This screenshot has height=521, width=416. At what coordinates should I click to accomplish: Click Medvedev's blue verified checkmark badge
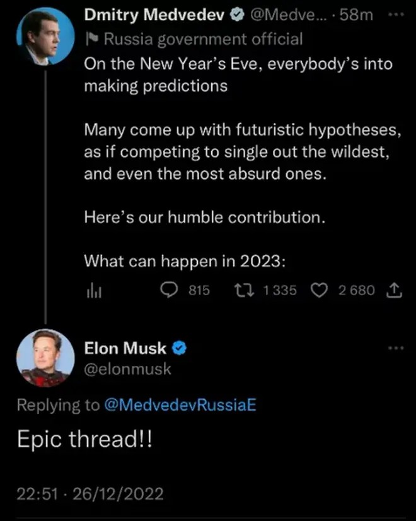(236, 15)
